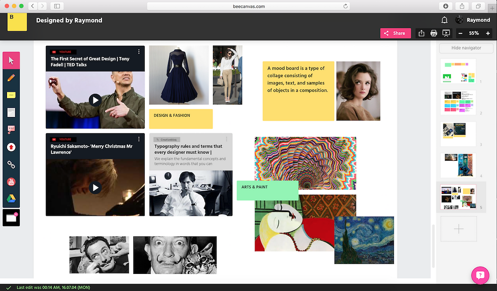Open the options menu on the Tony Fadell video

pos(139,51)
